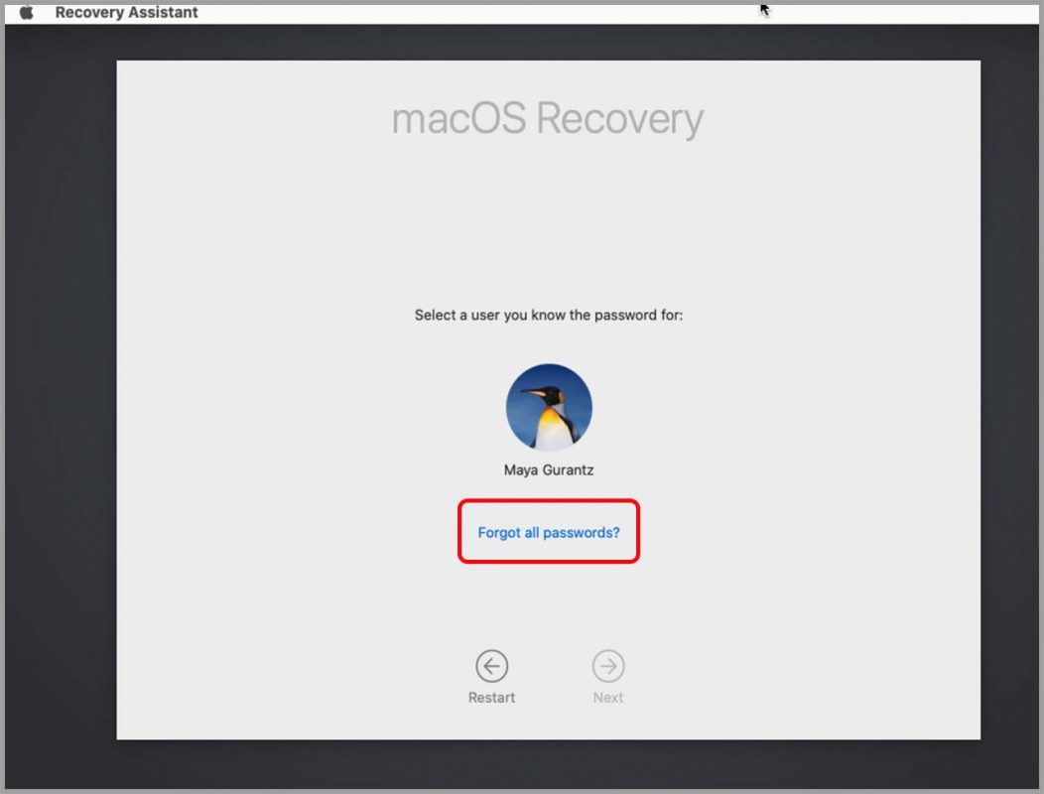Image resolution: width=1044 pixels, height=794 pixels.
Task: Click the circled left-arrow Restart icon
Action: point(491,665)
